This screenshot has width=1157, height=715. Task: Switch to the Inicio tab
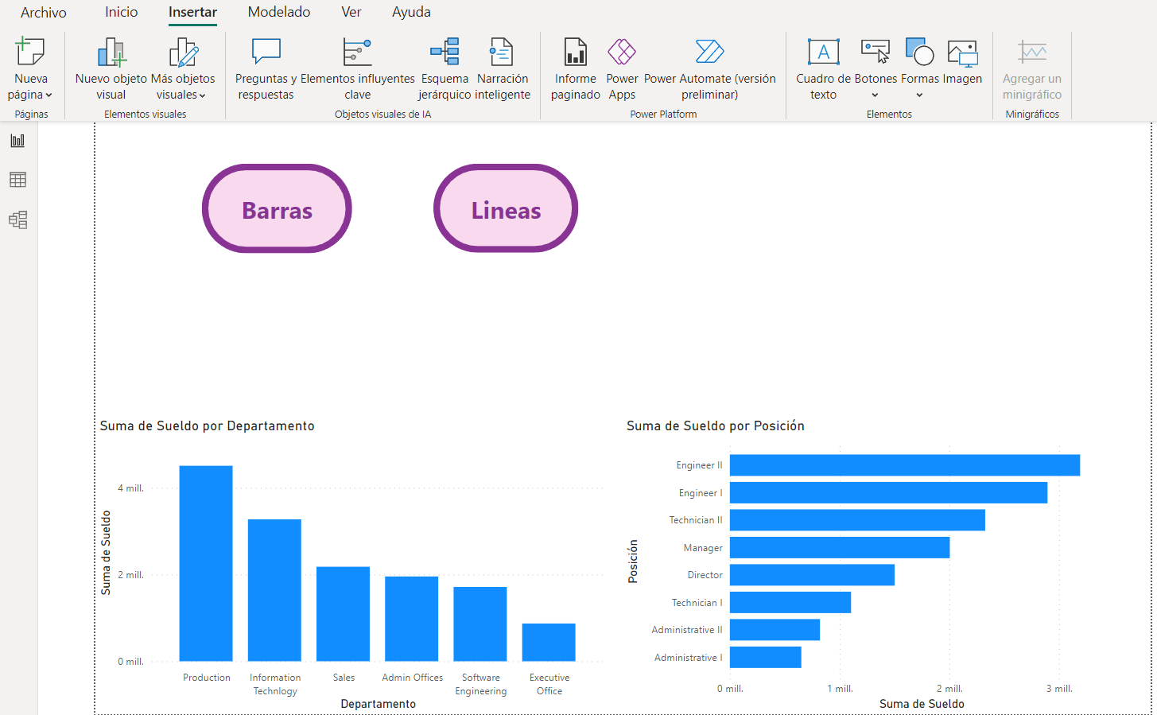[121, 13]
